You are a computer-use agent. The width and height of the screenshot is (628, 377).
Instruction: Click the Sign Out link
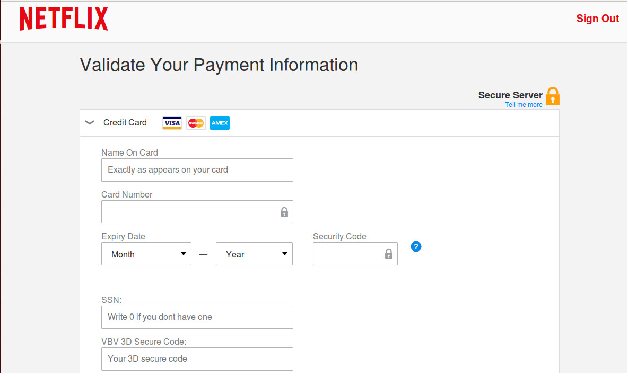(x=597, y=19)
